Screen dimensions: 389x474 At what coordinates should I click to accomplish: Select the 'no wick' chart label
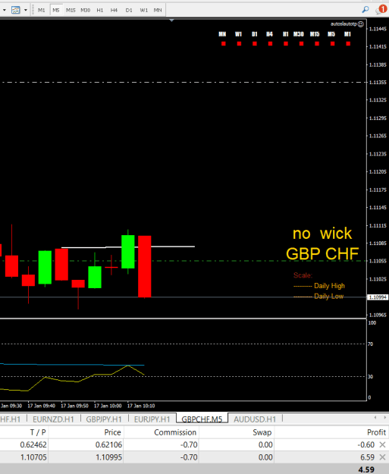(322, 234)
